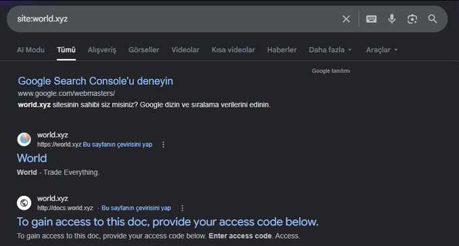Clear the search query with the X icon
This screenshot has width=459, height=246.
pyautogui.click(x=346, y=19)
